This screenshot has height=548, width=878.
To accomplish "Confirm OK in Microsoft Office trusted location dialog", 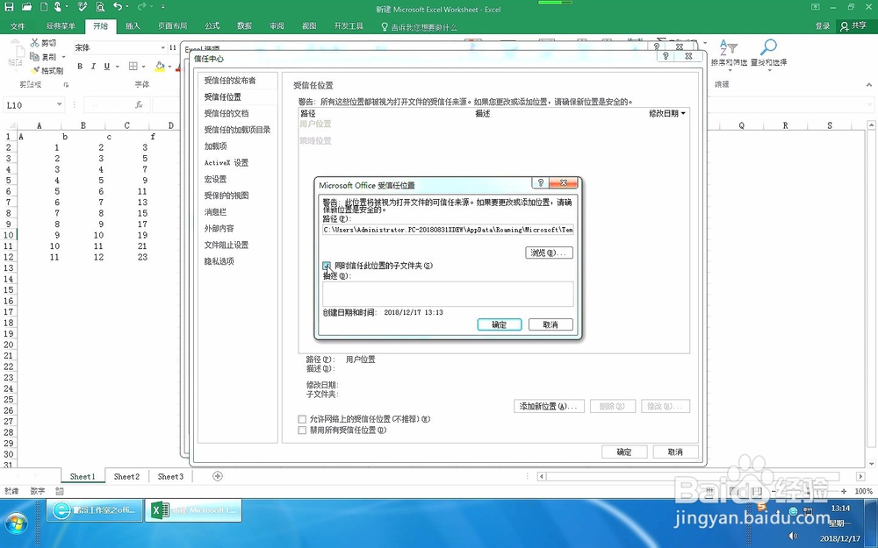I will [500, 324].
